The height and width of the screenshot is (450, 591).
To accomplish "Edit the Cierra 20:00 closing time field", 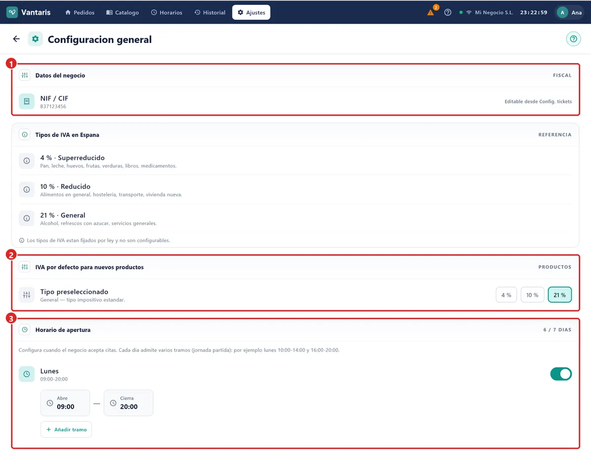I will pos(128,403).
